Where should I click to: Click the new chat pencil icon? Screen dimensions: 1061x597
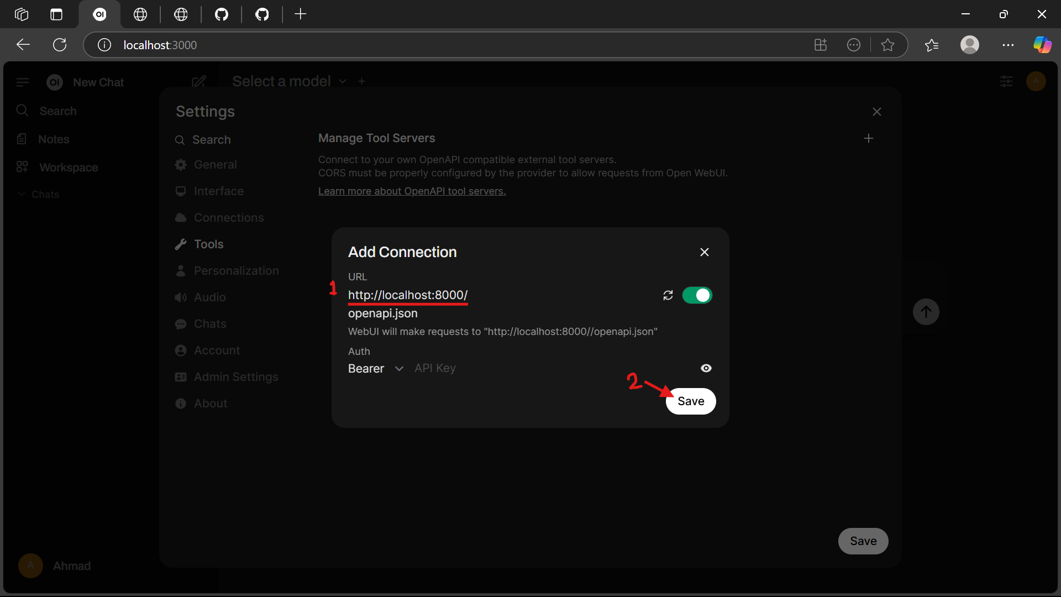199,82
